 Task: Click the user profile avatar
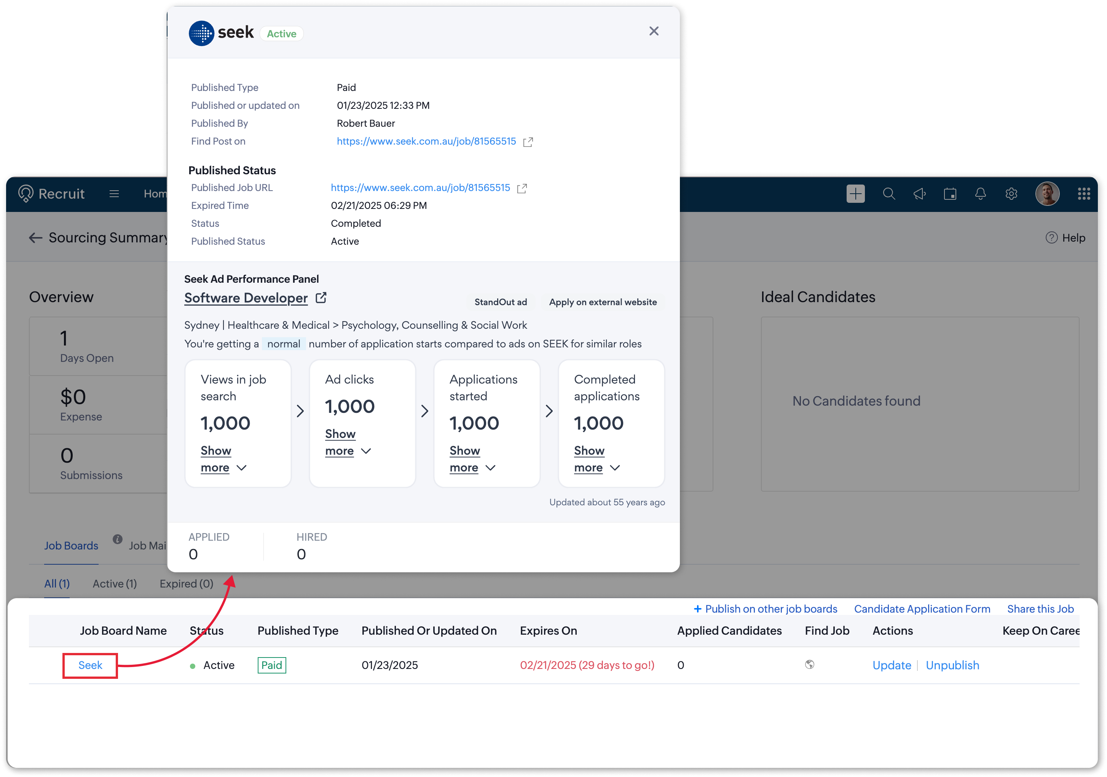tap(1047, 194)
